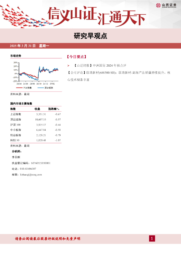Open the 申洲国际 2024 年报点评 item

(100, 65)
